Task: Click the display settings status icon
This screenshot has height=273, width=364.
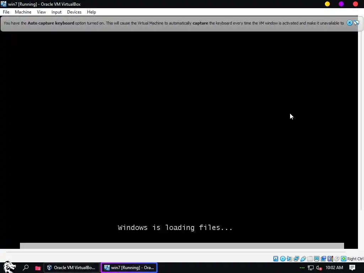Action: click(316, 259)
